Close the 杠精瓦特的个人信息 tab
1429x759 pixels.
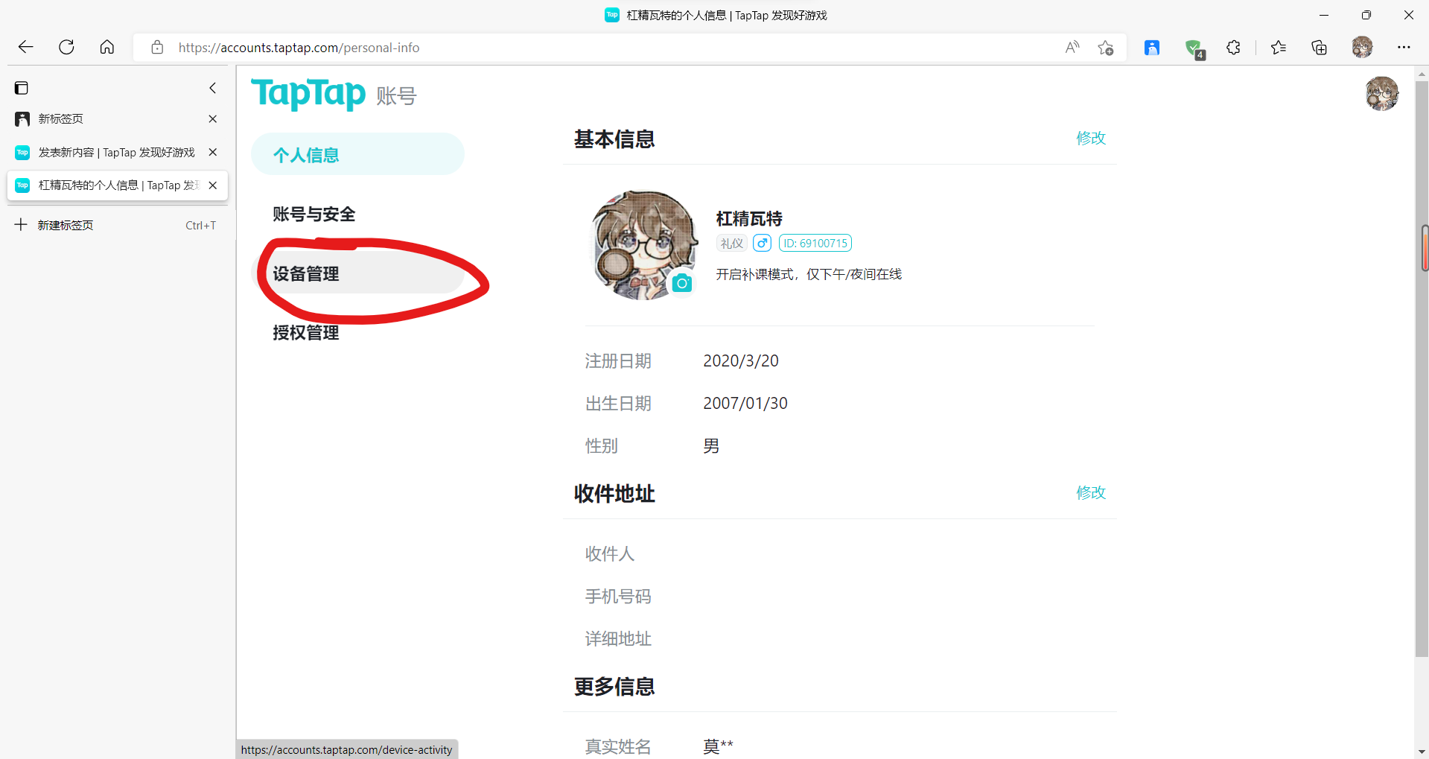point(213,185)
